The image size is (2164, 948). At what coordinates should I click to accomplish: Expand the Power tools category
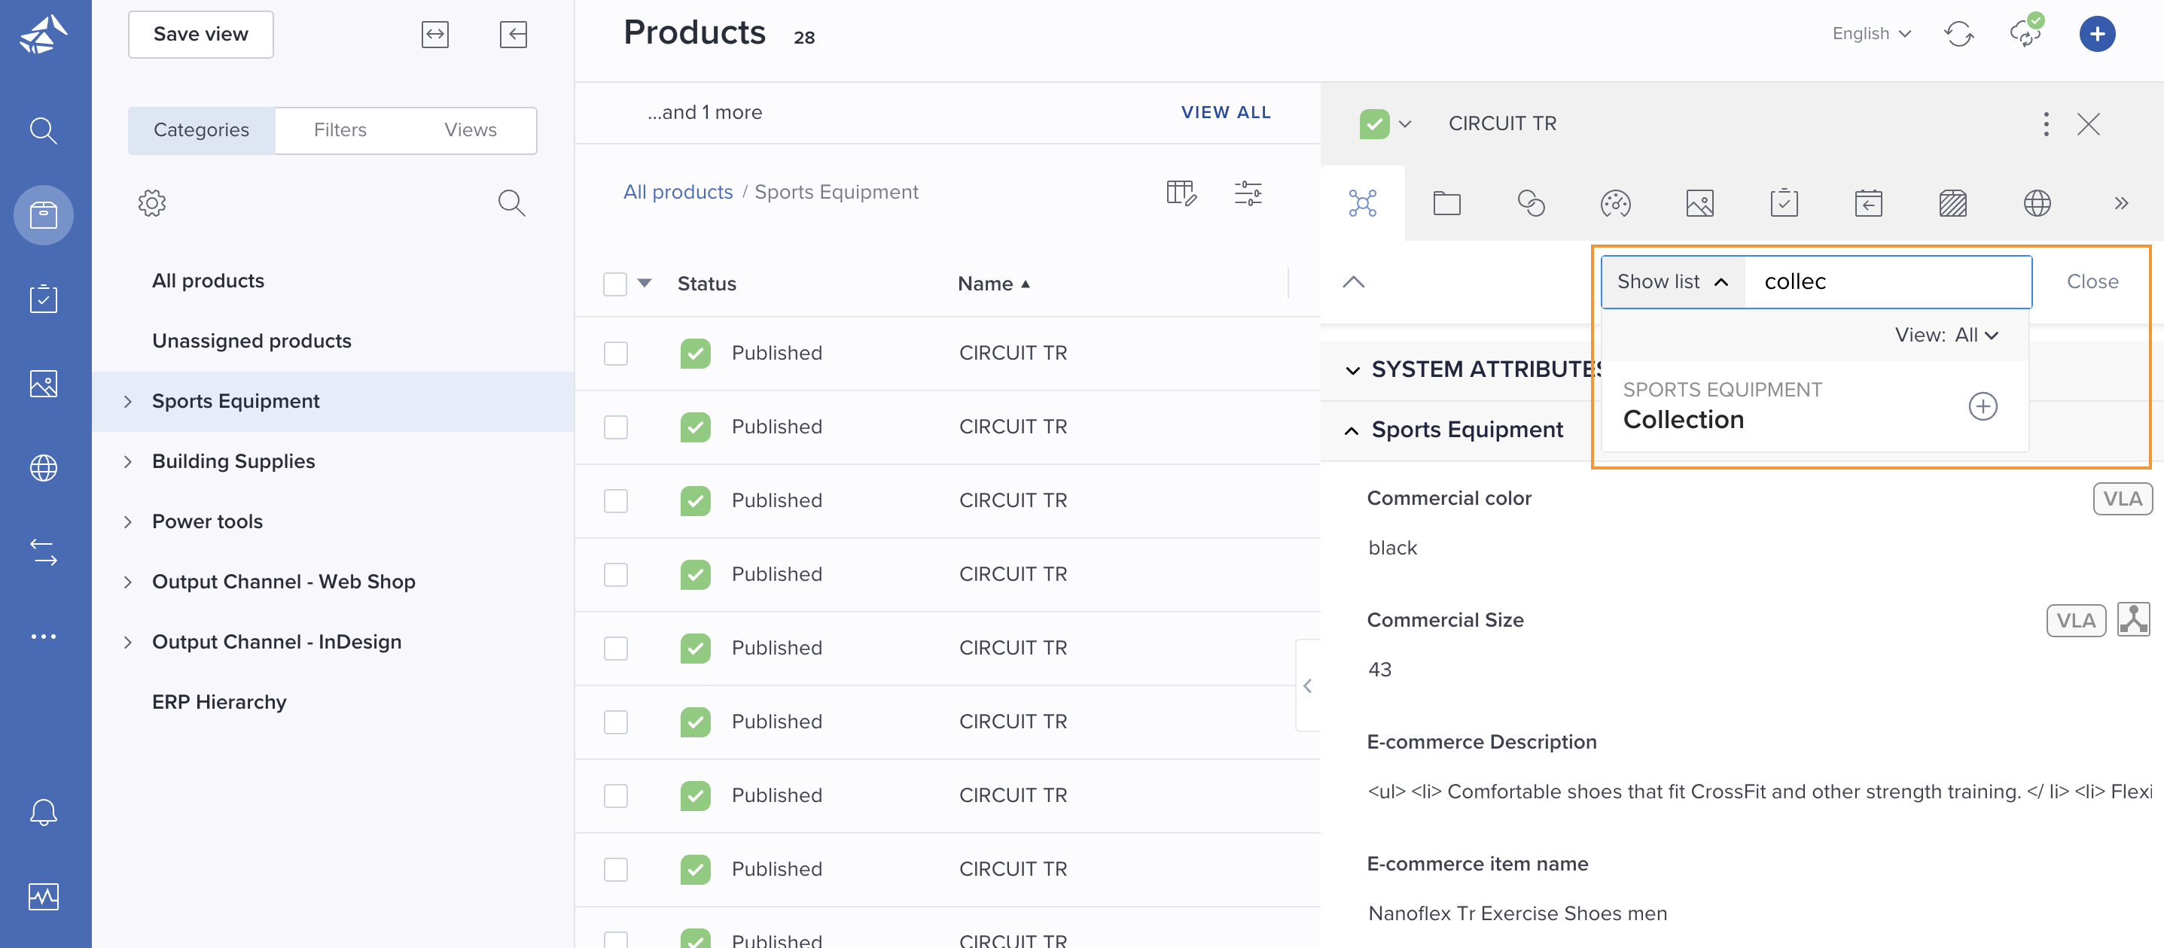pyautogui.click(x=128, y=522)
